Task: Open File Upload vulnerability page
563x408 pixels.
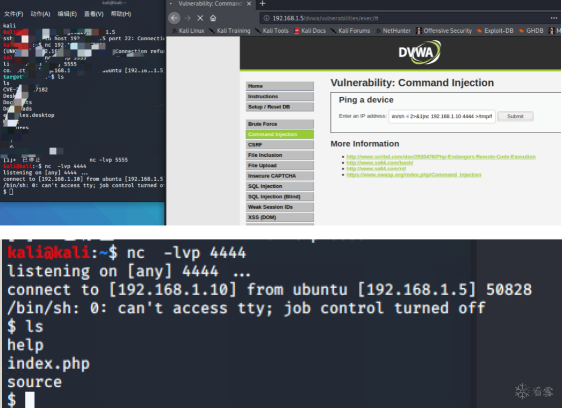Action: [280, 165]
